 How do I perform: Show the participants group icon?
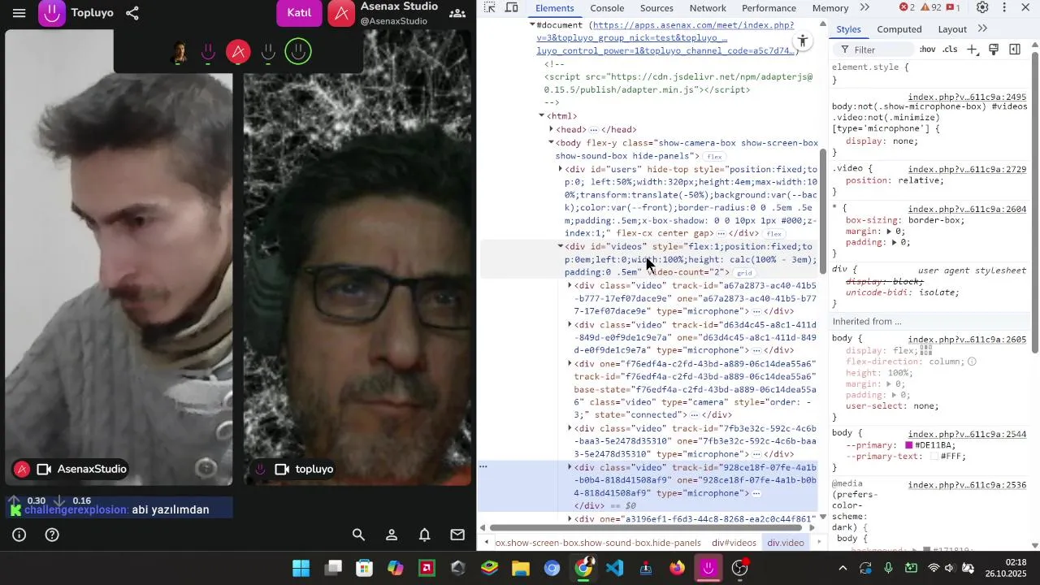tap(457, 13)
